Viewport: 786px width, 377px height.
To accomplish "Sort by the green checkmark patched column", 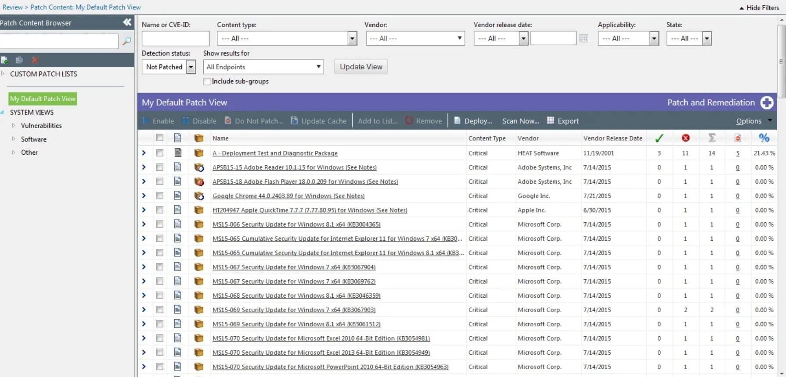I will pyautogui.click(x=659, y=138).
